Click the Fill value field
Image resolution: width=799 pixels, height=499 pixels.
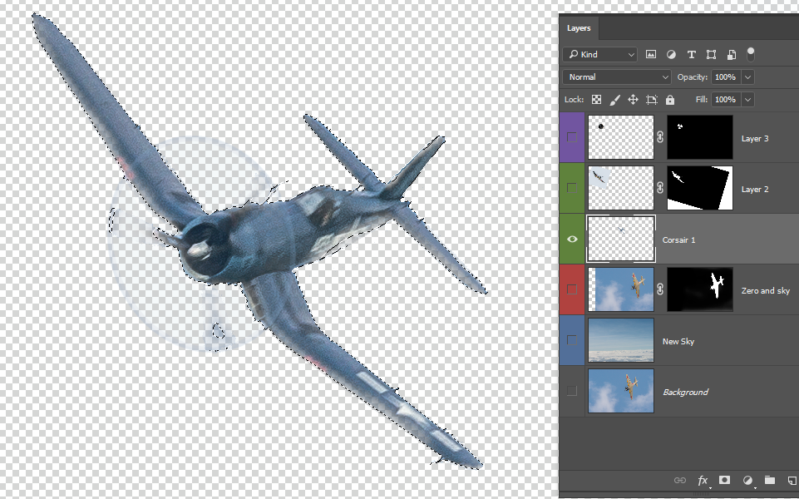tap(727, 100)
